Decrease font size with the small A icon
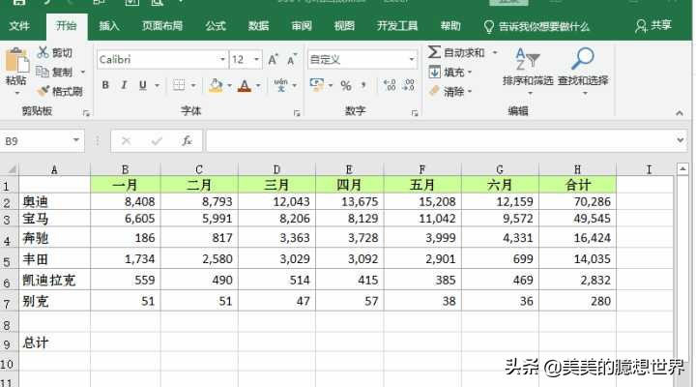The height and width of the screenshot is (387, 696). 292,60
